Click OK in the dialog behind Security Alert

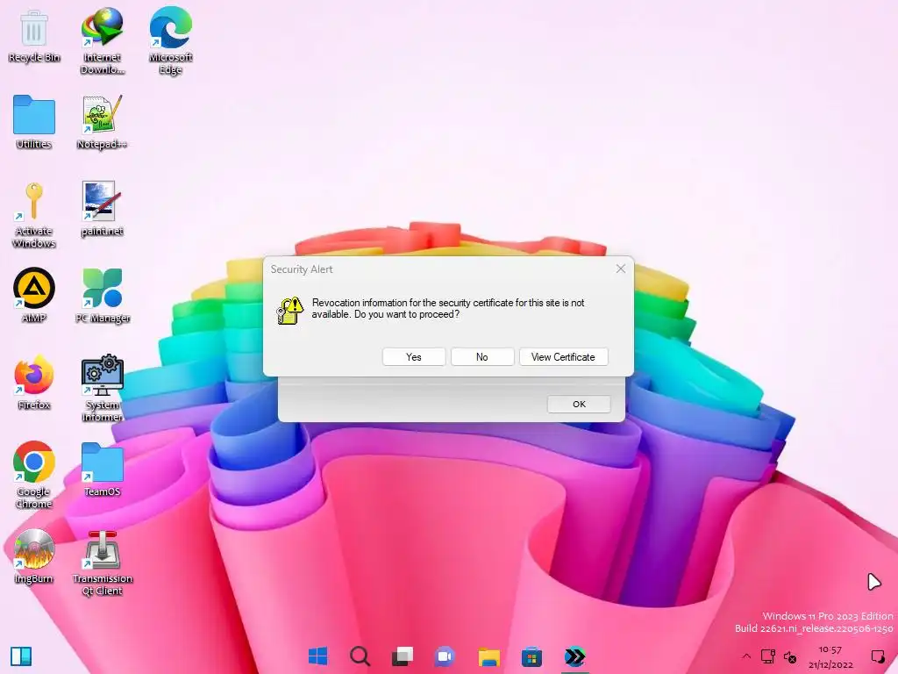[579, 404]
